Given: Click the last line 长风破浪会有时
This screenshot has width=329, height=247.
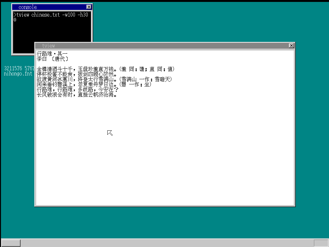Looking at the screenshot, I should coord(77,95).
